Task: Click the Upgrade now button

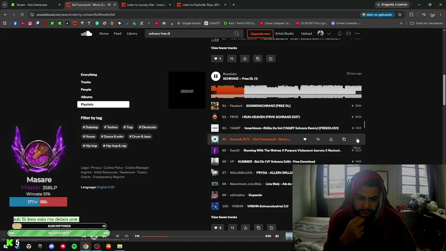Action: 260,33
